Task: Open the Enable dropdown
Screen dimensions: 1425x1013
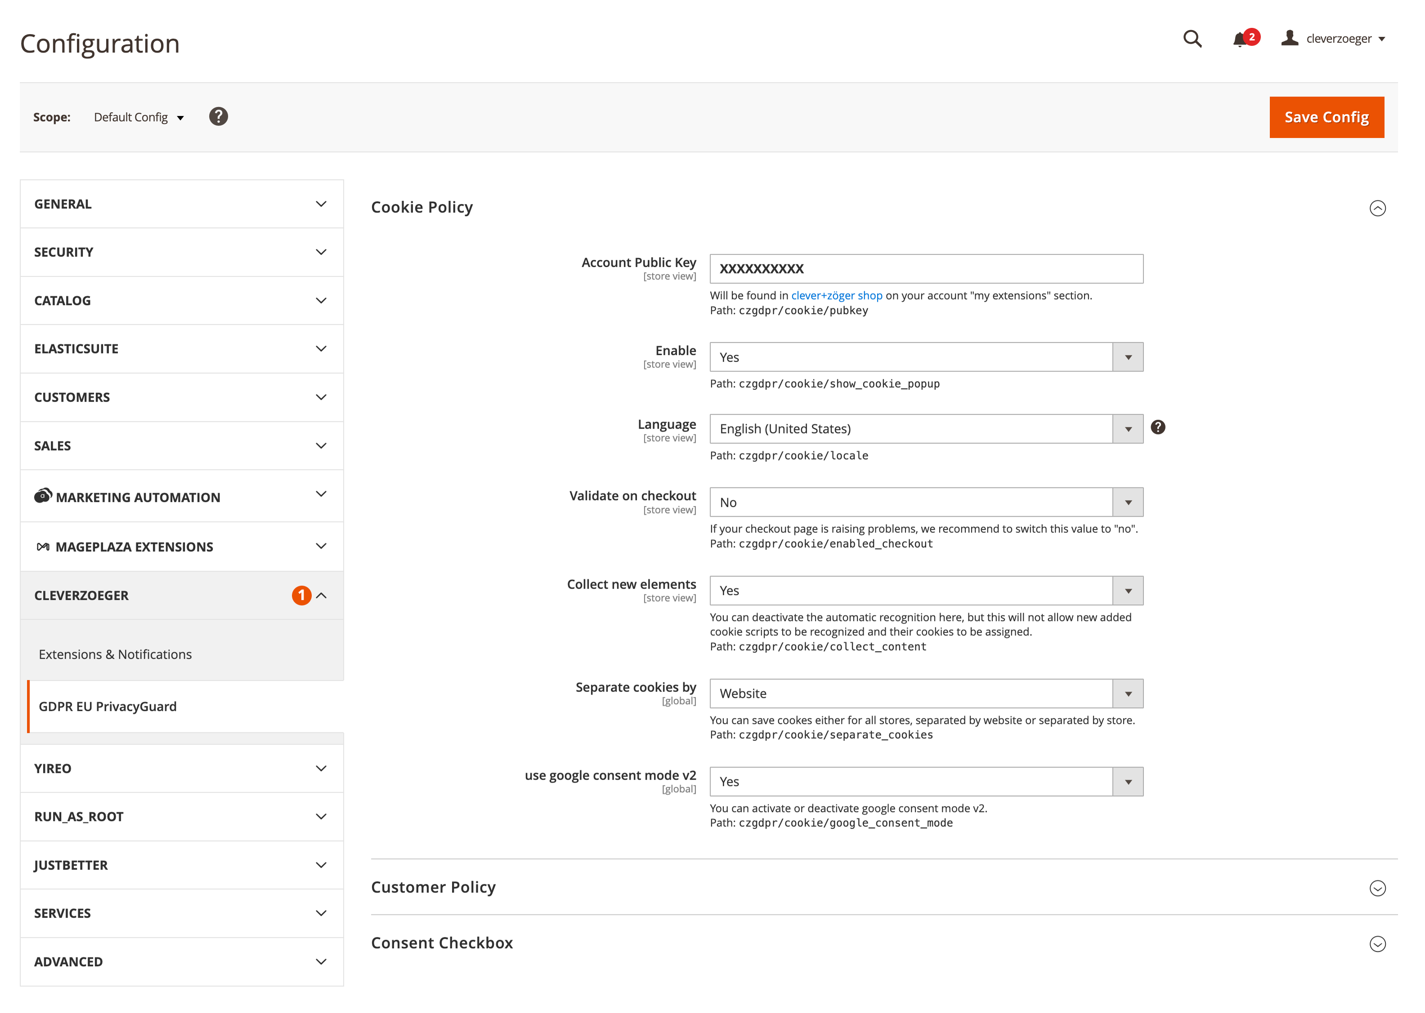Action: pyautogui.click(x=926, y=357)
